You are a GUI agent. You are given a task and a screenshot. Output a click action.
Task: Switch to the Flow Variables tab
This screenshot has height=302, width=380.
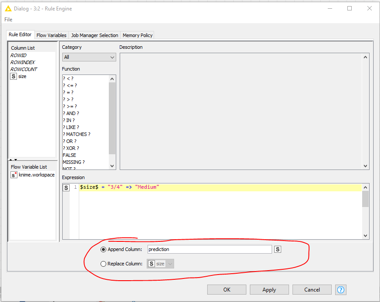pyautogui.click(x=51, y=35)
